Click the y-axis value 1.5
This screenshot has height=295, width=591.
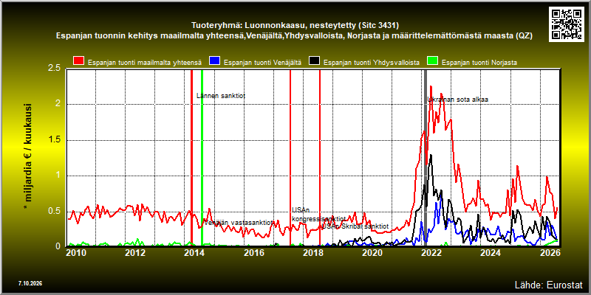pyautogui.click(x=54, y=140)
